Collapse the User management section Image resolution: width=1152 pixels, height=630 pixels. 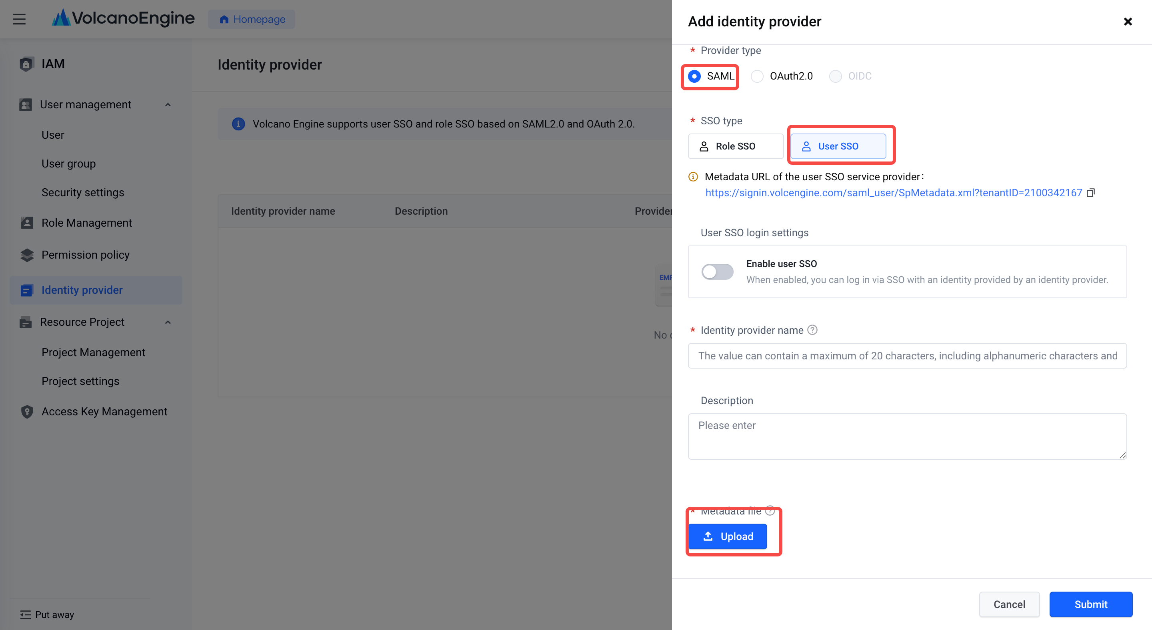pos(168,105)
